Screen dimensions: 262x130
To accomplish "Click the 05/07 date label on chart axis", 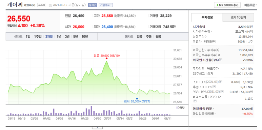I will pyautogui.click(x=107, y=119).
